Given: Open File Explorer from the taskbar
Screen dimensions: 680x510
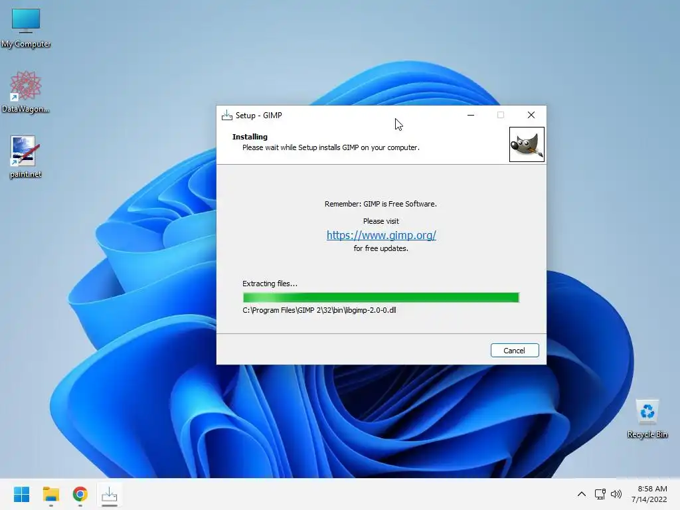Looking at the screenshot, I should tap(50, 494).
